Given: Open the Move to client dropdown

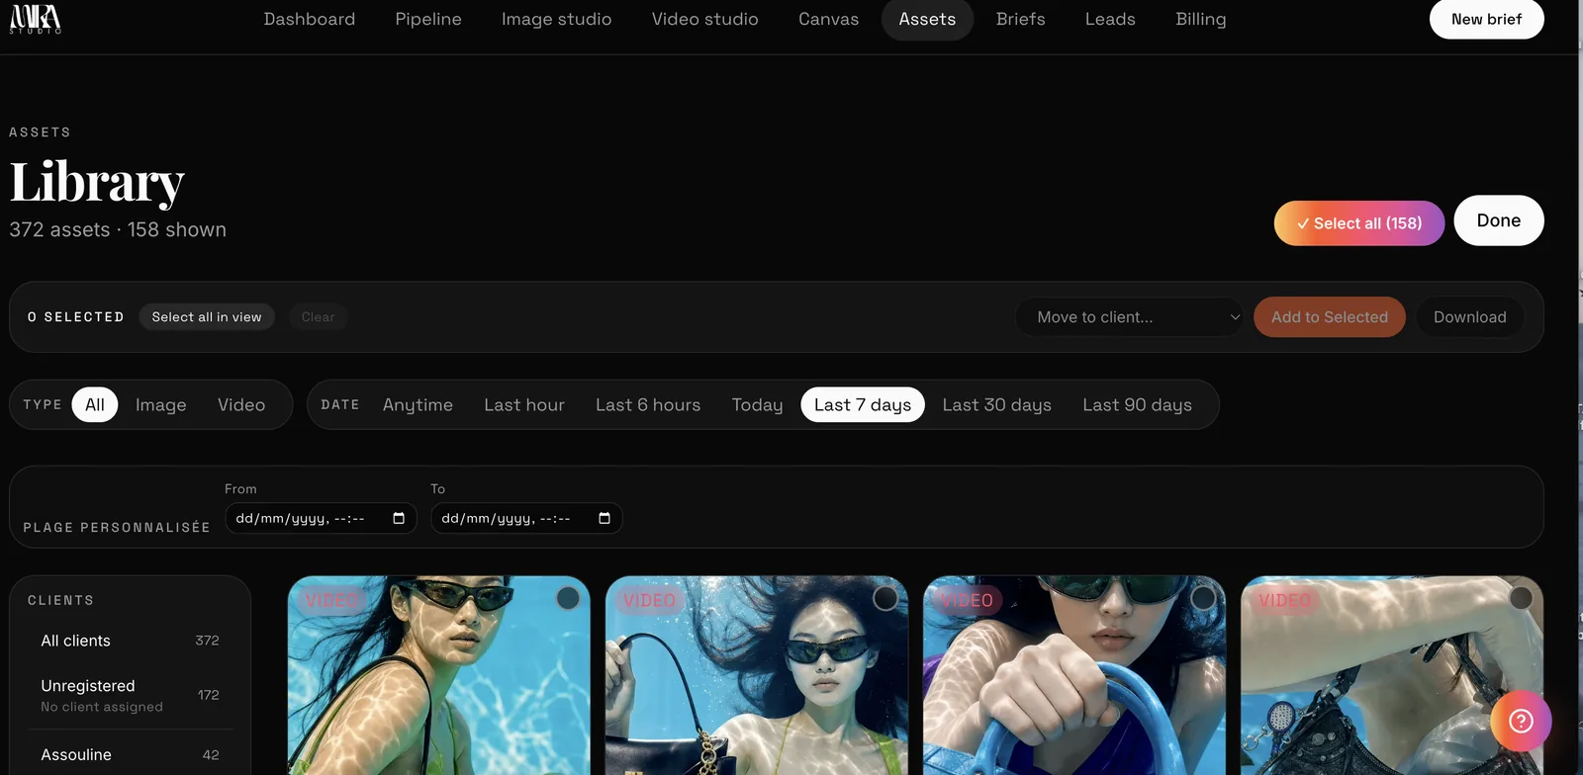Looking at the screenshot, I should click(1130, 317).
